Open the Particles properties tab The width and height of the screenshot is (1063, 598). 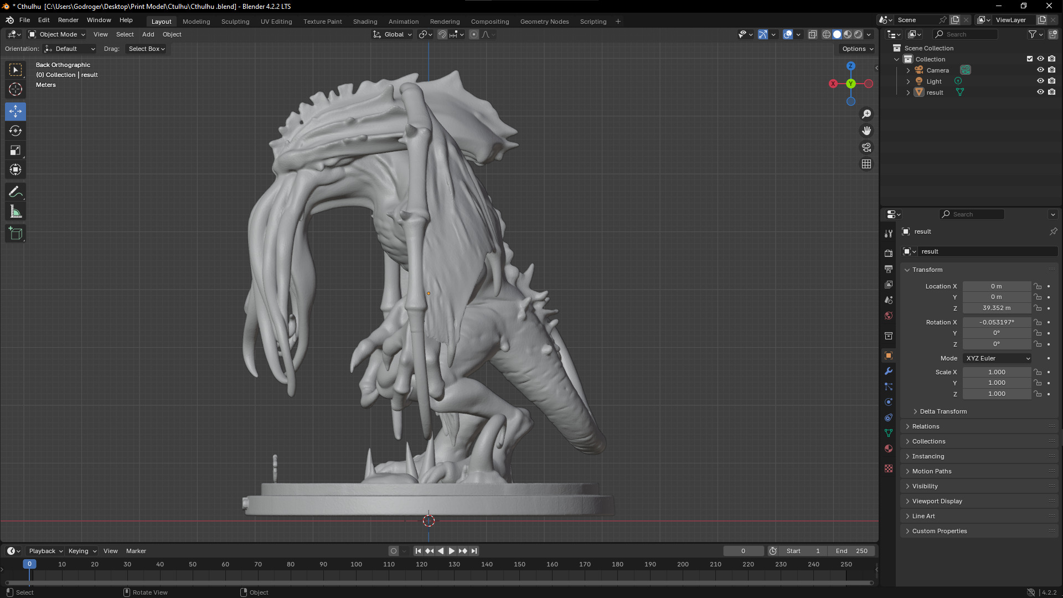point(889,386)
